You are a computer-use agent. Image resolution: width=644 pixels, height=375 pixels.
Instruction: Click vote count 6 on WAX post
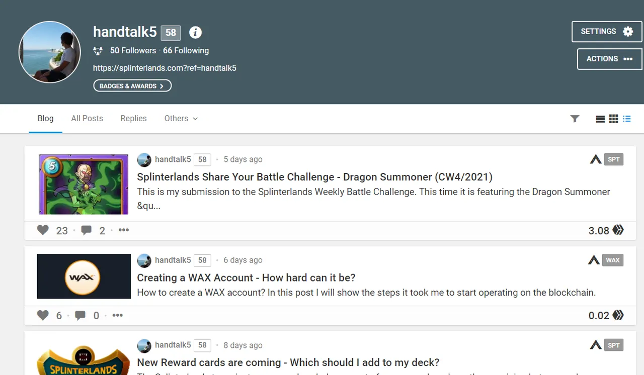(59, 316)
